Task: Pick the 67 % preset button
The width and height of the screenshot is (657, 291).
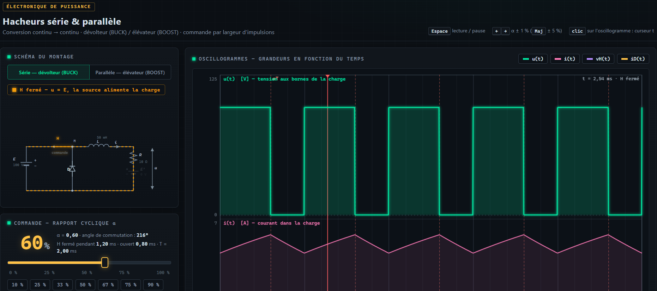Action: tap(108, 285)
